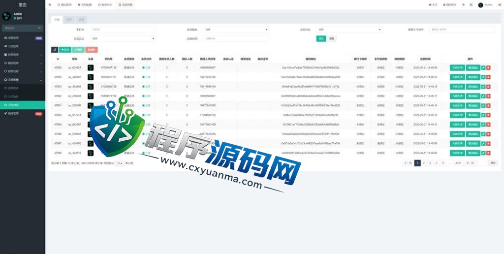Click the red trash icon for row 47986
This screenshot has height=254, width=504.
pos(488,153)
